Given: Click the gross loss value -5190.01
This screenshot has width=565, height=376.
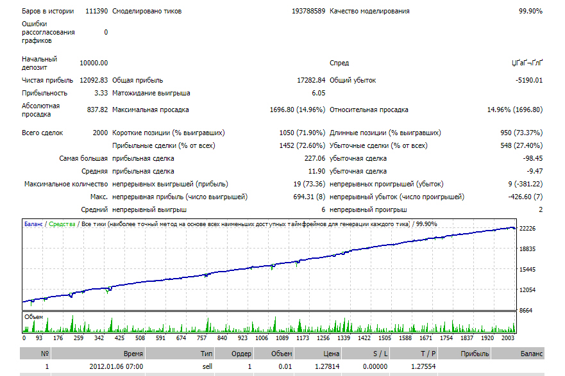Looking at the screenshot, I should click(x=529, y=80).
